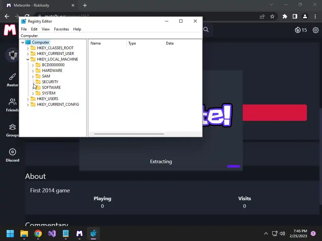The image size is (322, 241).
Task: Select the SYSTEM key
Action: 48,93
